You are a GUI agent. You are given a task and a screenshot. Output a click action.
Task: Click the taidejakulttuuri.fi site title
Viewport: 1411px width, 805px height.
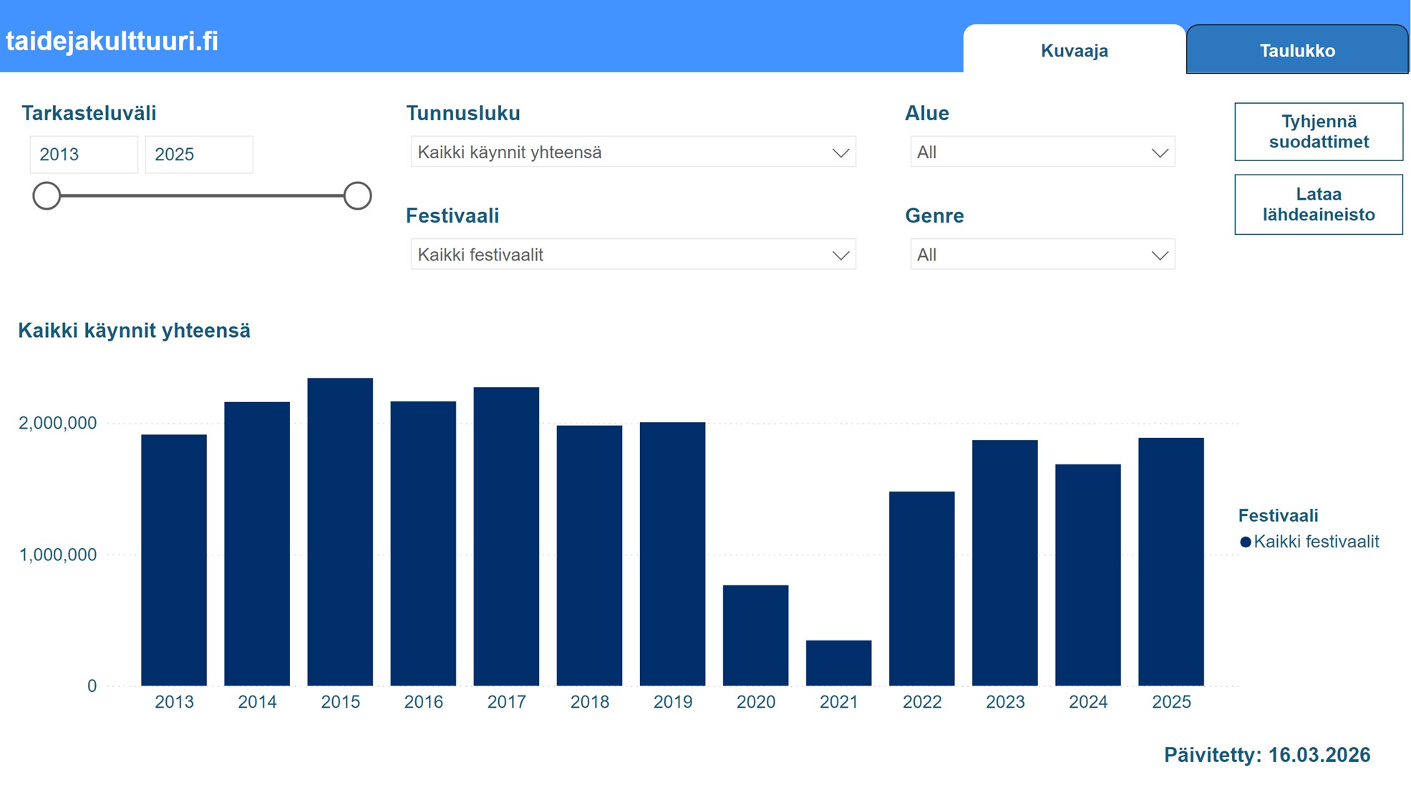pyautogui.click(x=112, y=41)
